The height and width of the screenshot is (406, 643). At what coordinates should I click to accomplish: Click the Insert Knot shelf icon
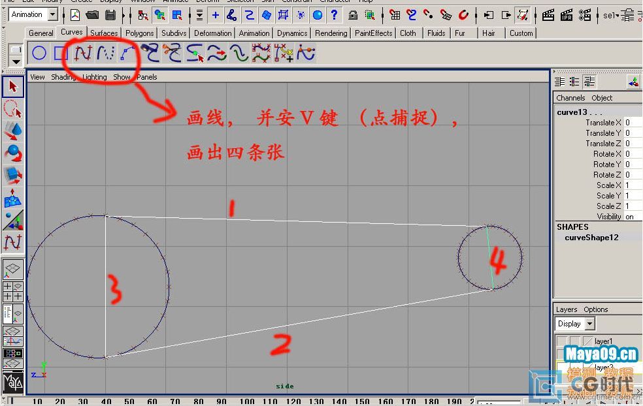[x=195, y=54]
